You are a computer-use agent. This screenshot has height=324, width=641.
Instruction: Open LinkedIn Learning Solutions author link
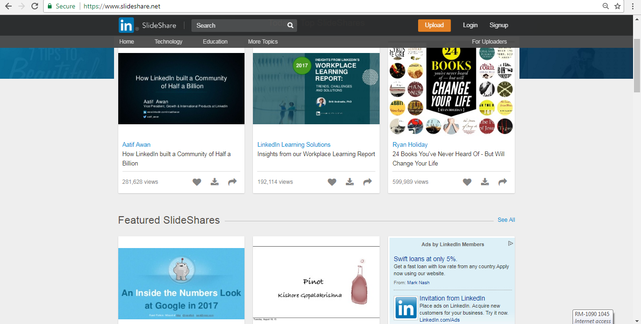pos(294,145)
